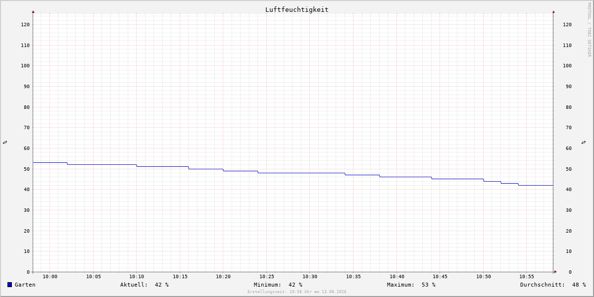Click the left y-axis 120 label

[25, 25]
